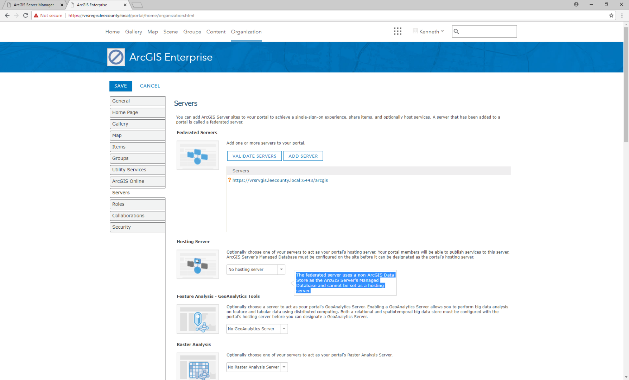Open Chrome profile account icon
This screenshot has height=380, width=629.
tap(576, 5)
